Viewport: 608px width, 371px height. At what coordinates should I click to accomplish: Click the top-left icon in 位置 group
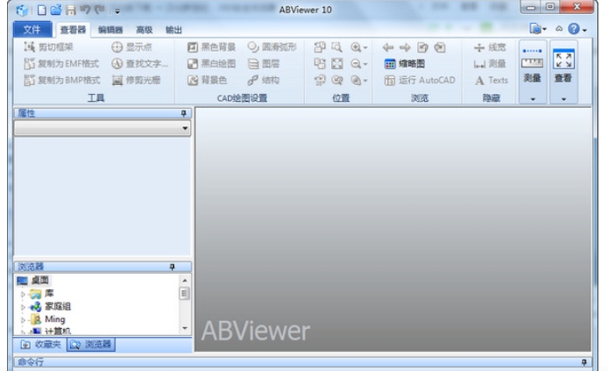[320, 47]
